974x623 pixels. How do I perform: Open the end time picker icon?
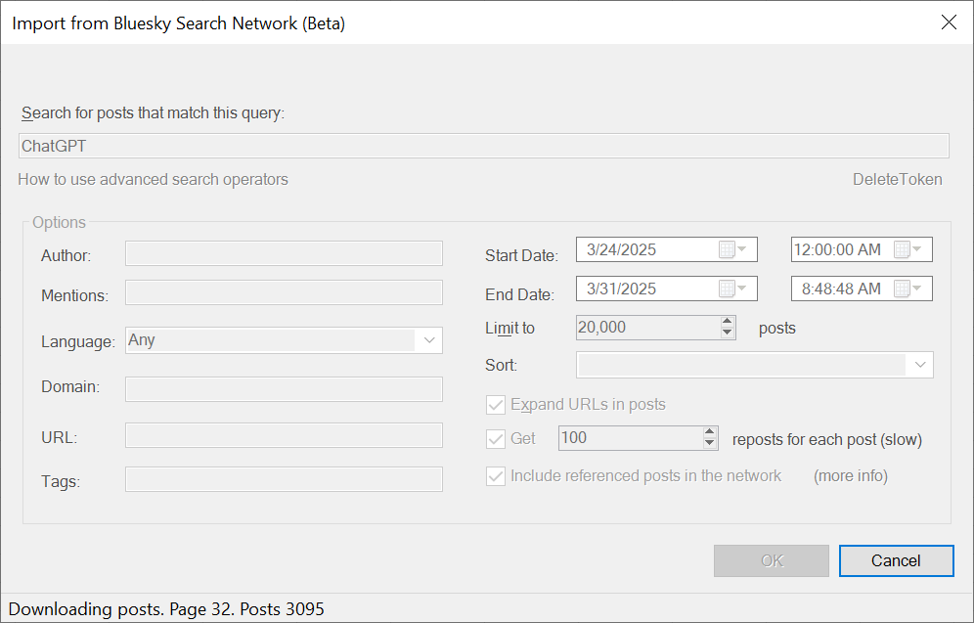[x=908, y=289]
